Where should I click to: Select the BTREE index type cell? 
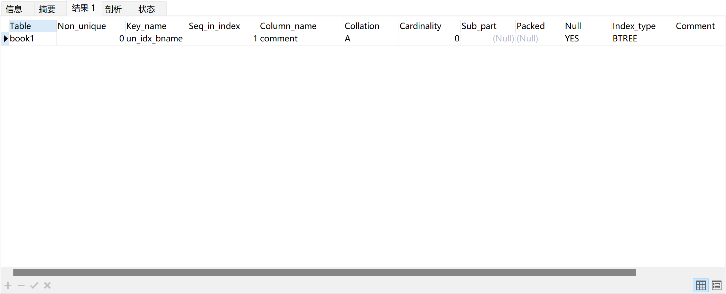point(625,38)
